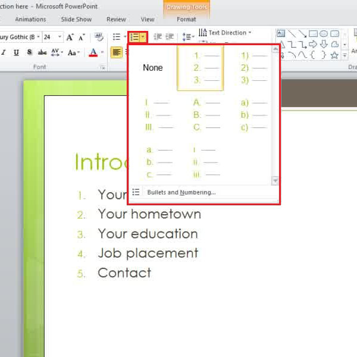Select the straight Line shape

(x=292, y=34)
